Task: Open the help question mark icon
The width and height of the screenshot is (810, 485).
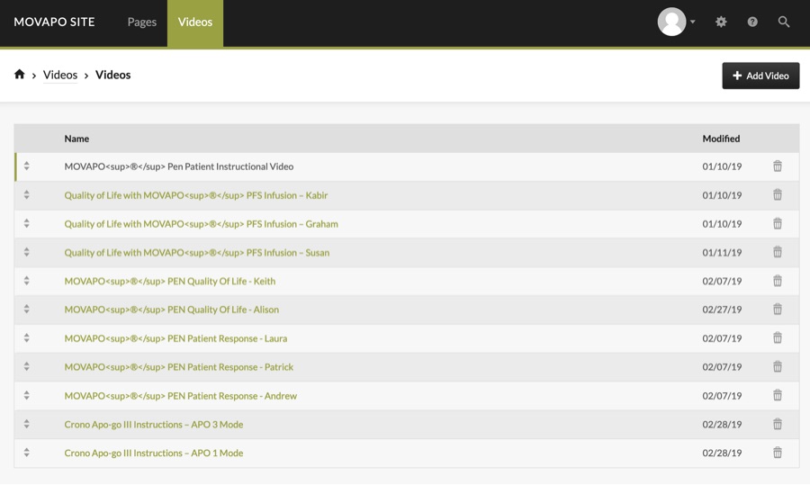Action: 752,22
